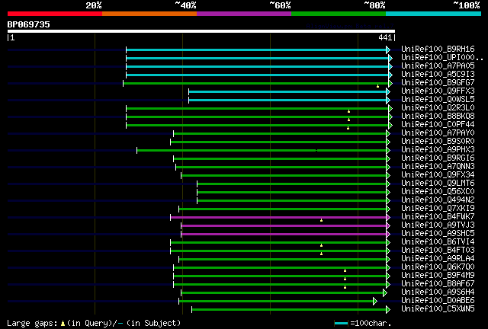Select the UniRef100_B9F4M9 label
This screenshot has height=329, width=488.
point(438,276)
